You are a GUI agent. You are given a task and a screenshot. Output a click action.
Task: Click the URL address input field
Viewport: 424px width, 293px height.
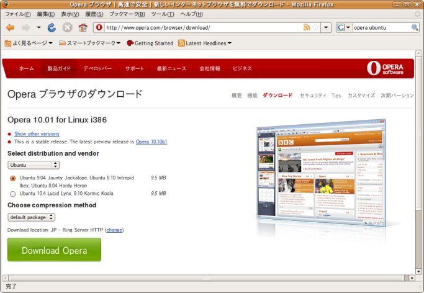click(x=199, y=28)
